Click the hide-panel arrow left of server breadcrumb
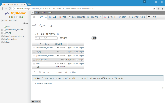Viewport: 165px width, 103px height. pos(33,13)
